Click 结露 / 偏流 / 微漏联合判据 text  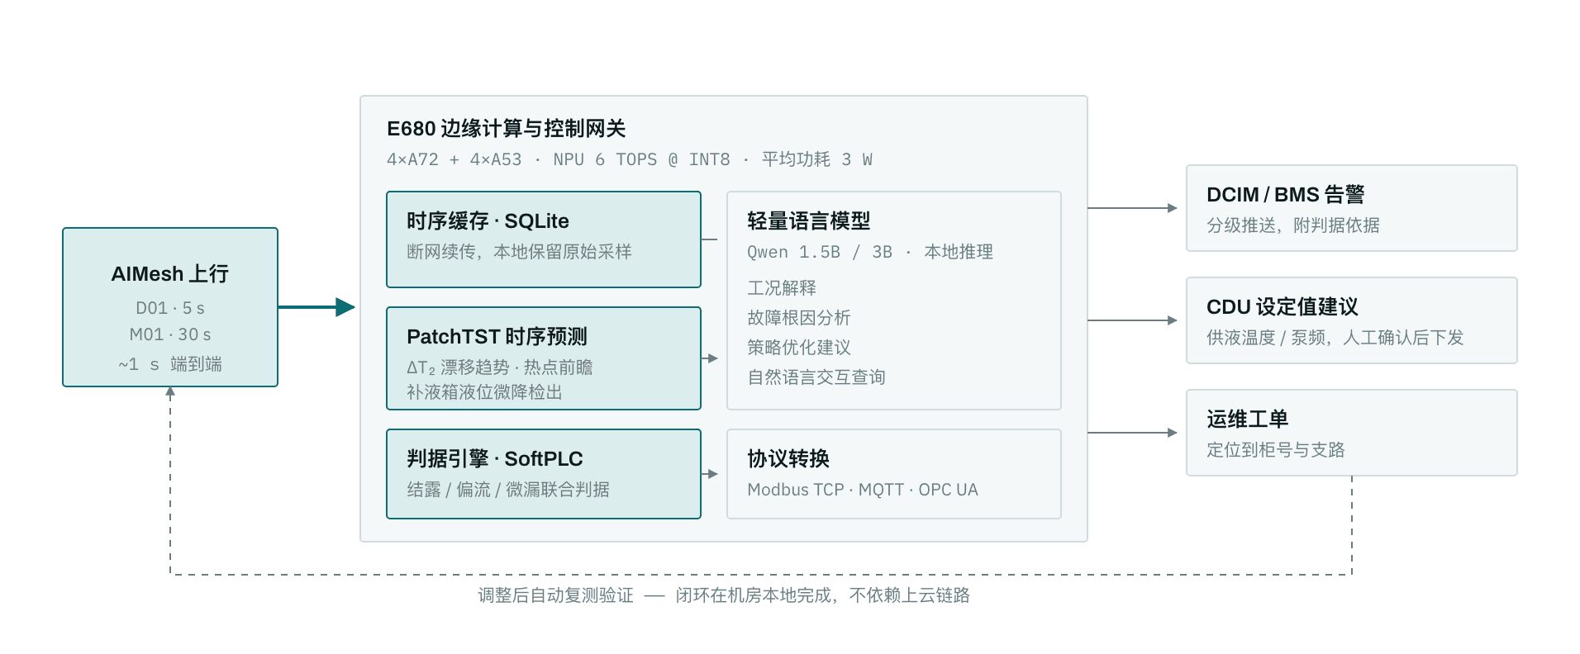pyautogui.click(x=508, y=490)
